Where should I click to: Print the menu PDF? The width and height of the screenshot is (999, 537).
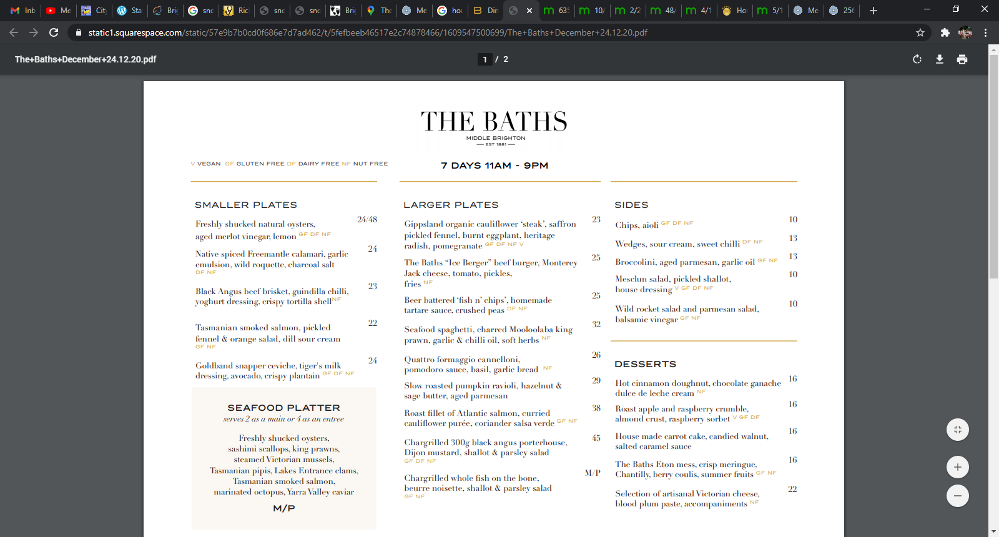tap(962, 59)
